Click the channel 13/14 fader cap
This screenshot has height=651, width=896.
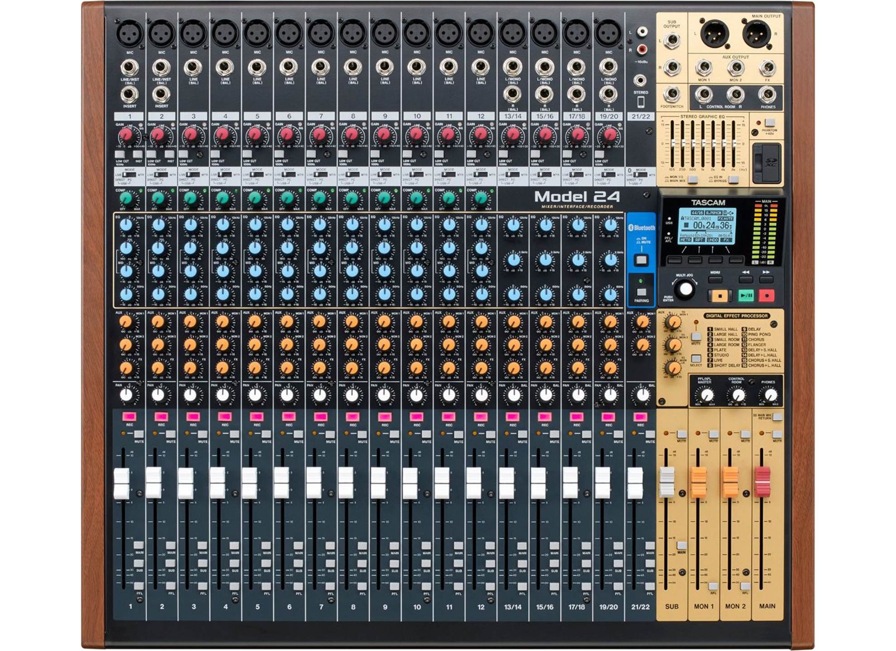[507, 483]
